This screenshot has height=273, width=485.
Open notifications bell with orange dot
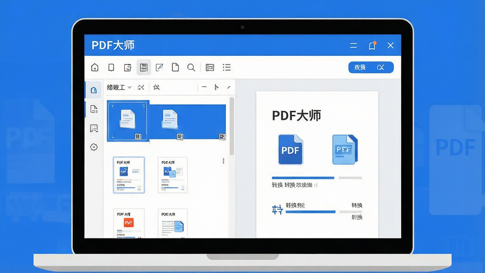pyautogui.click(x=372, y=45)
